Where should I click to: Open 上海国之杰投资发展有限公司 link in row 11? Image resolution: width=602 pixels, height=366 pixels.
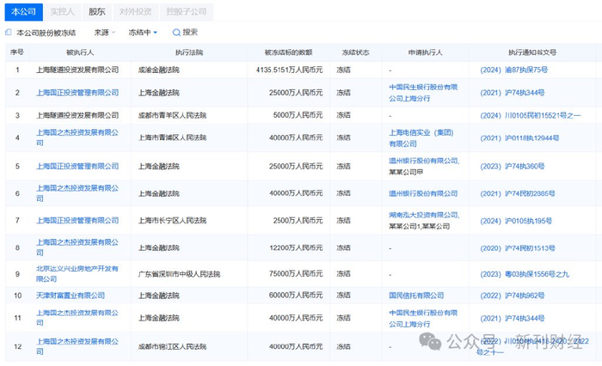coord(77,318)
